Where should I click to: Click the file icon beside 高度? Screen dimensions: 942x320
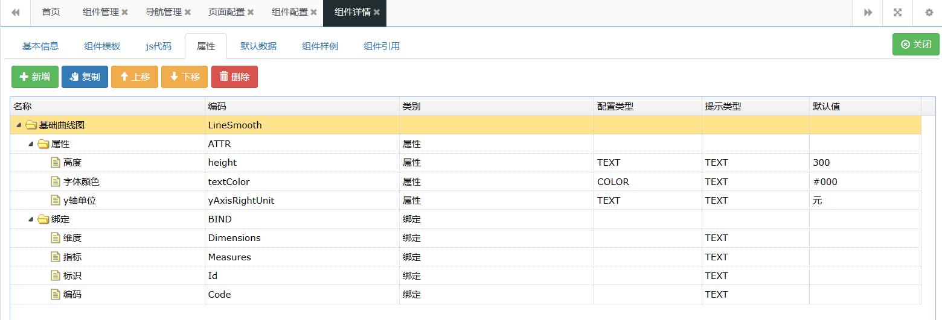[x=56, y=163]
